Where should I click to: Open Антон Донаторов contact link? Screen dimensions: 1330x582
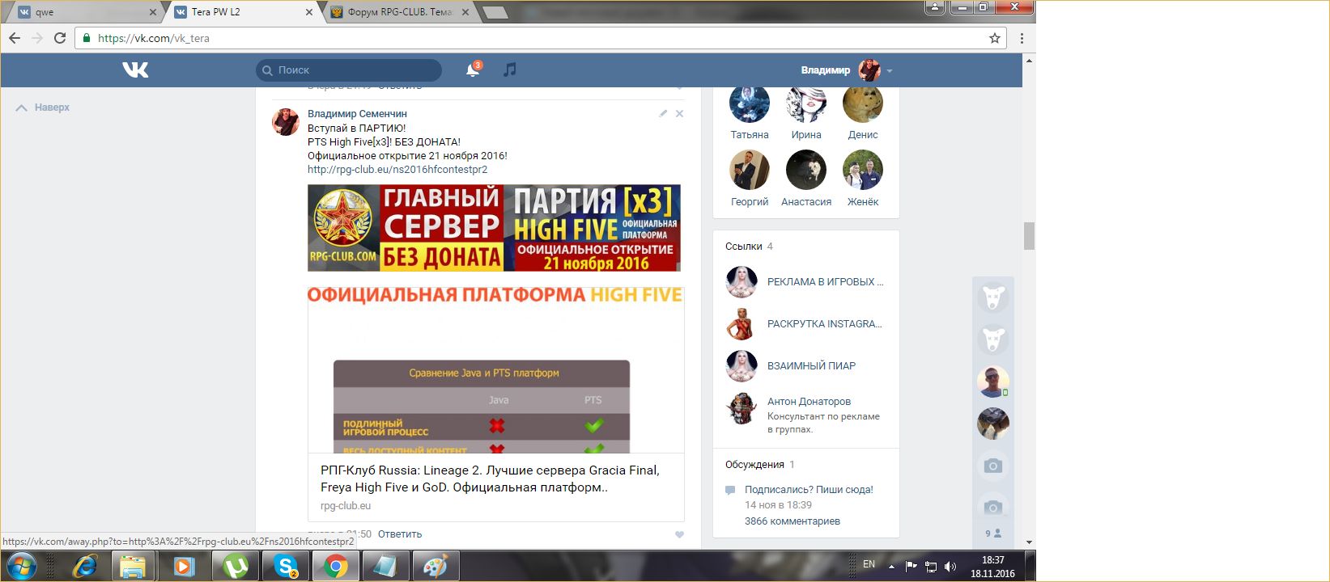pyautogui.click(x=809, y=402)
